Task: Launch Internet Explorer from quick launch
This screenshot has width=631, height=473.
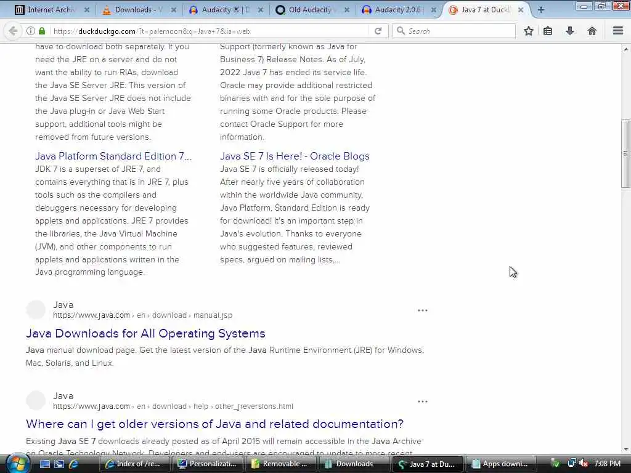Action: [74, 464]
